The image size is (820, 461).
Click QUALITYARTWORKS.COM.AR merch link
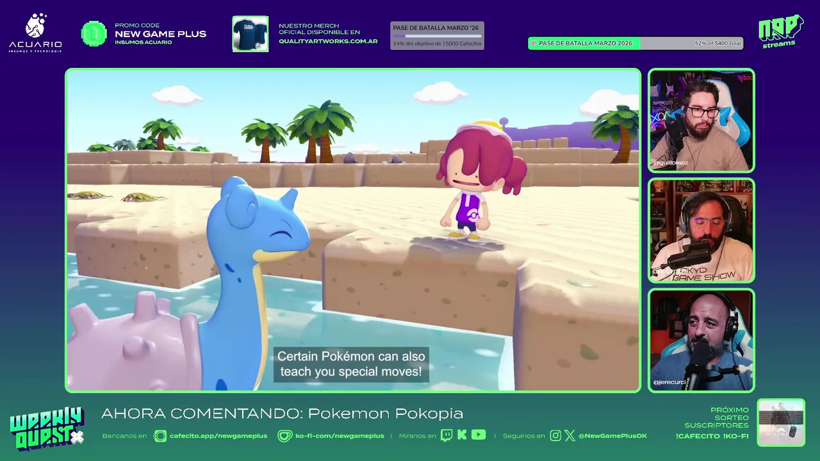coord(328,41)
